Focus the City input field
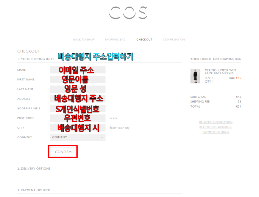 point(78,128)
